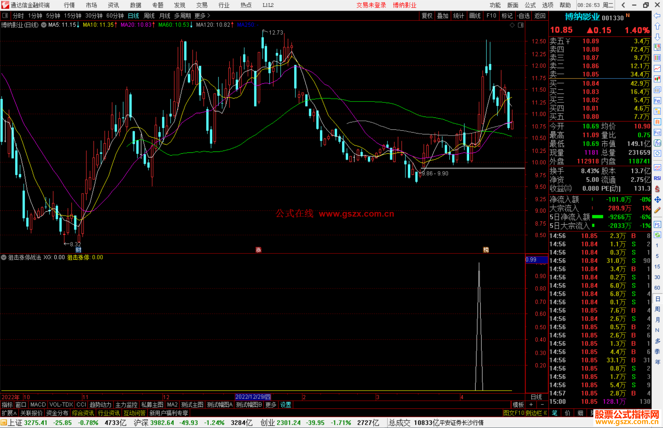Click the 财 finance marker on chart

(x=79, y=250)
